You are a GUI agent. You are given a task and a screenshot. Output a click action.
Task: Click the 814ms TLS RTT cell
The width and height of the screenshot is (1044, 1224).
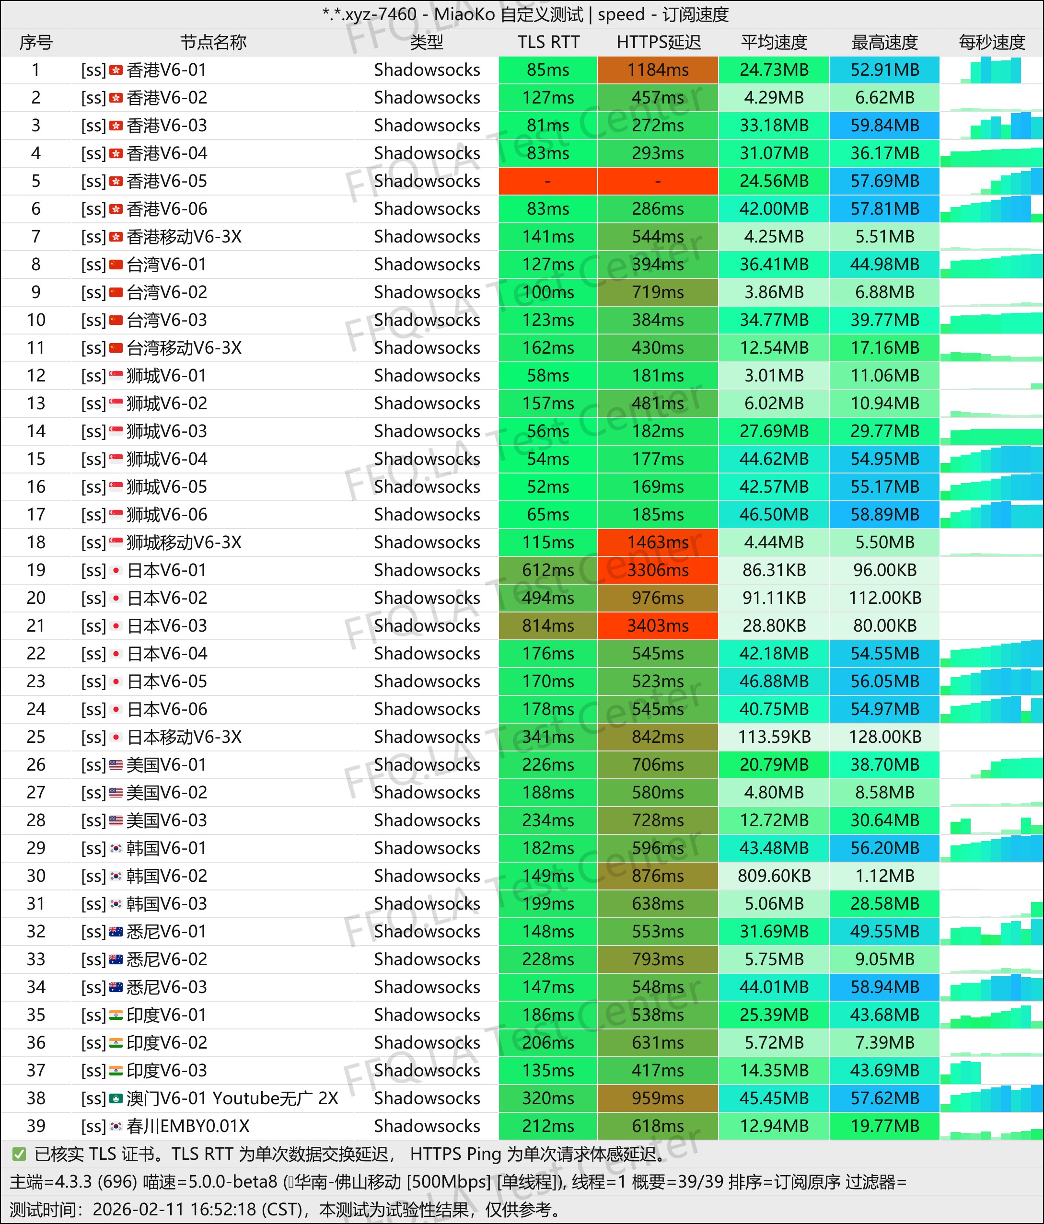548,625
